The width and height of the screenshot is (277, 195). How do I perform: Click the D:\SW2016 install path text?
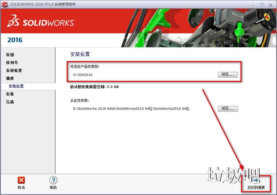pos(83,75)
